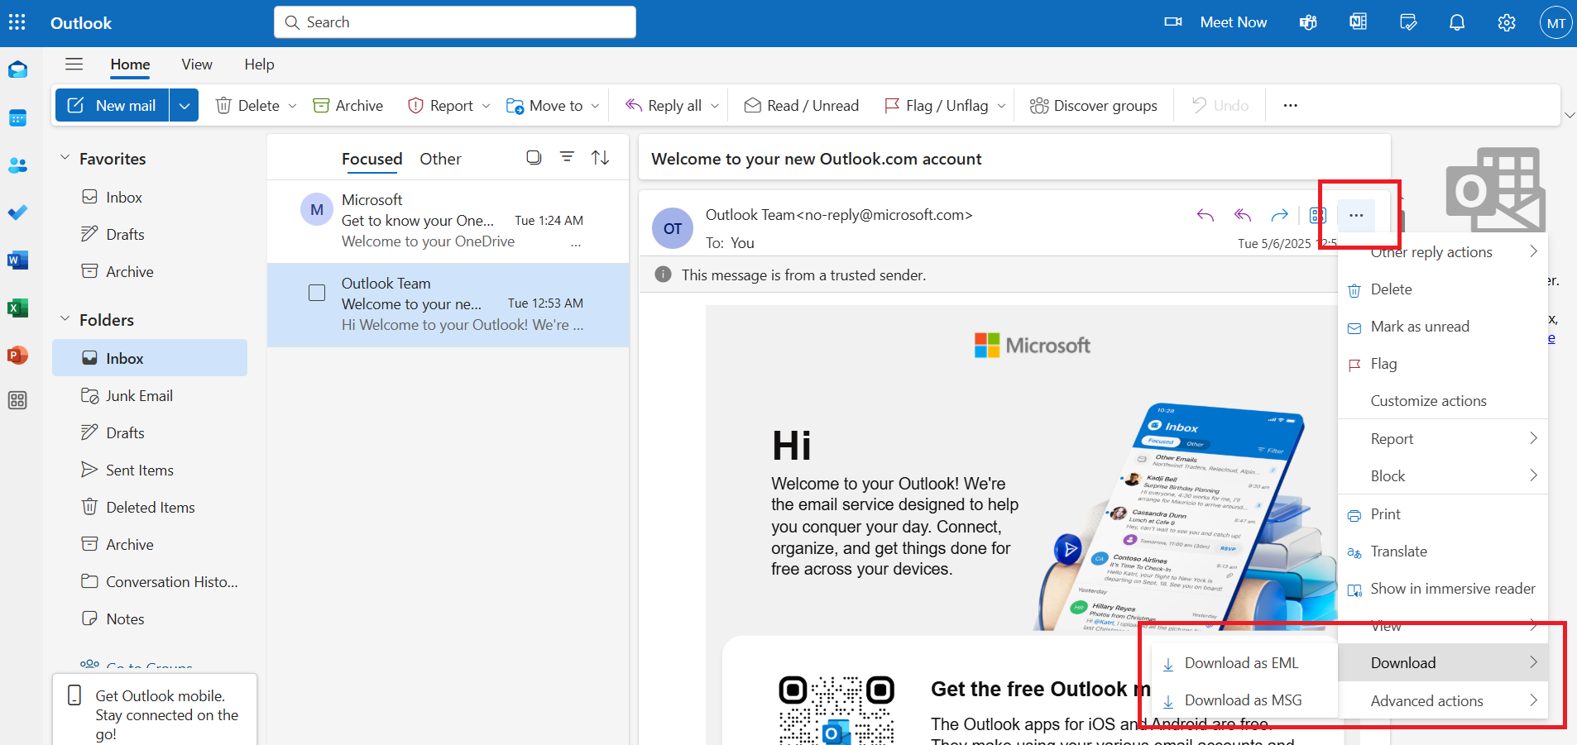
Task: Tick the Outlook Team message checkbox
Action: click(317, 293)
